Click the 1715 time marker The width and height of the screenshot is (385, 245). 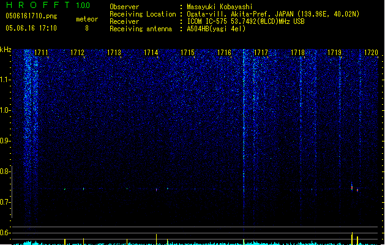187,53
